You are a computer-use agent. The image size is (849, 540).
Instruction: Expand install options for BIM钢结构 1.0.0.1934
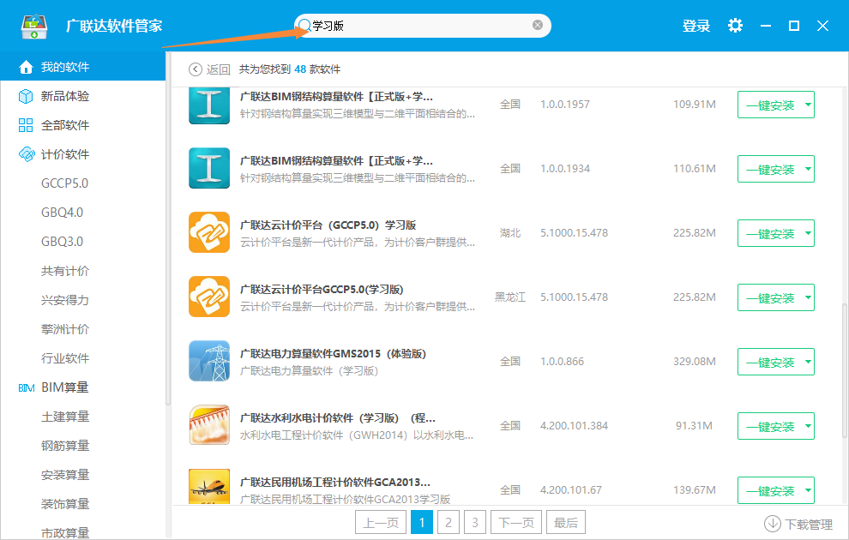coord(808,169)
